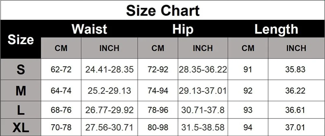Select hip inch cell 31.5-38.58
This screenshot has width=325, height=136.
click(203, 127)
